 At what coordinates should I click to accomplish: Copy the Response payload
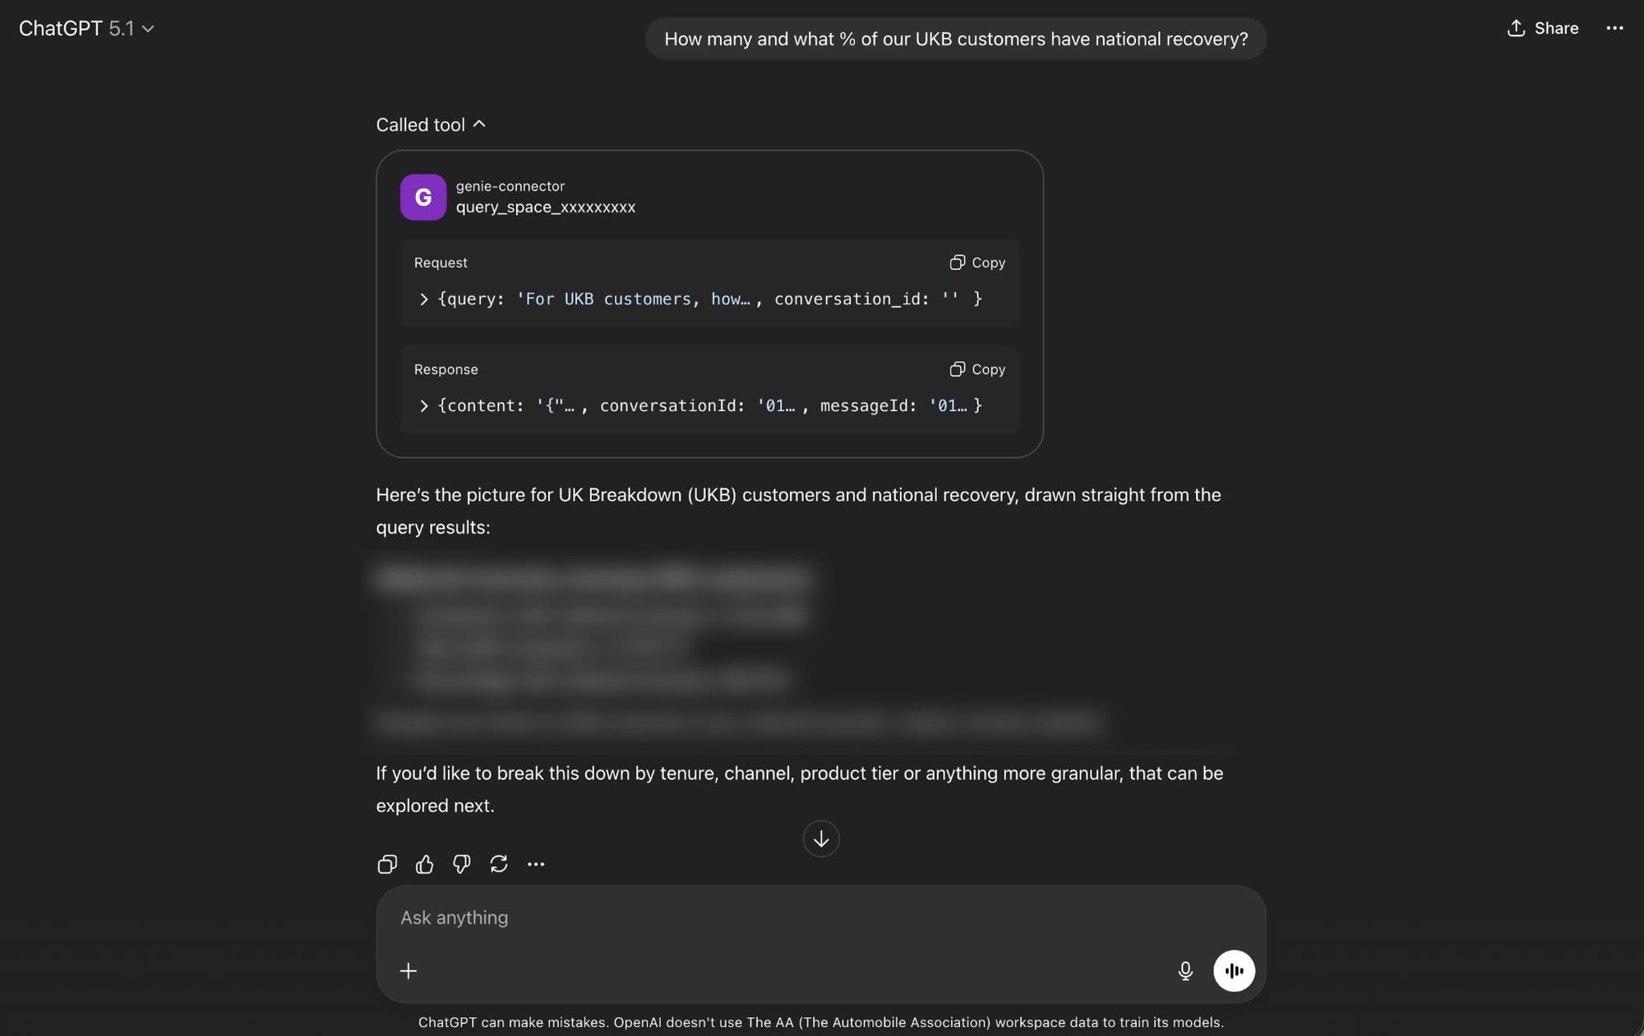coord(977,369)
